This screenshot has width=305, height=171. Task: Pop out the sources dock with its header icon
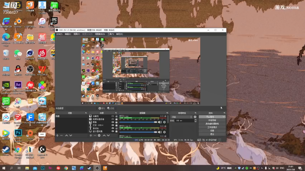(116, 113)
